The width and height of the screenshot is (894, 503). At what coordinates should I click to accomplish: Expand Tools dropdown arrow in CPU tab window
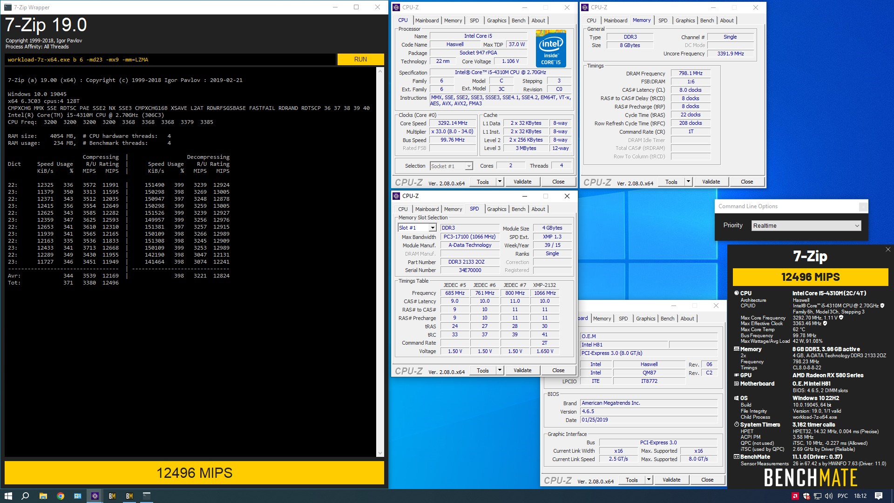point(500,182)
